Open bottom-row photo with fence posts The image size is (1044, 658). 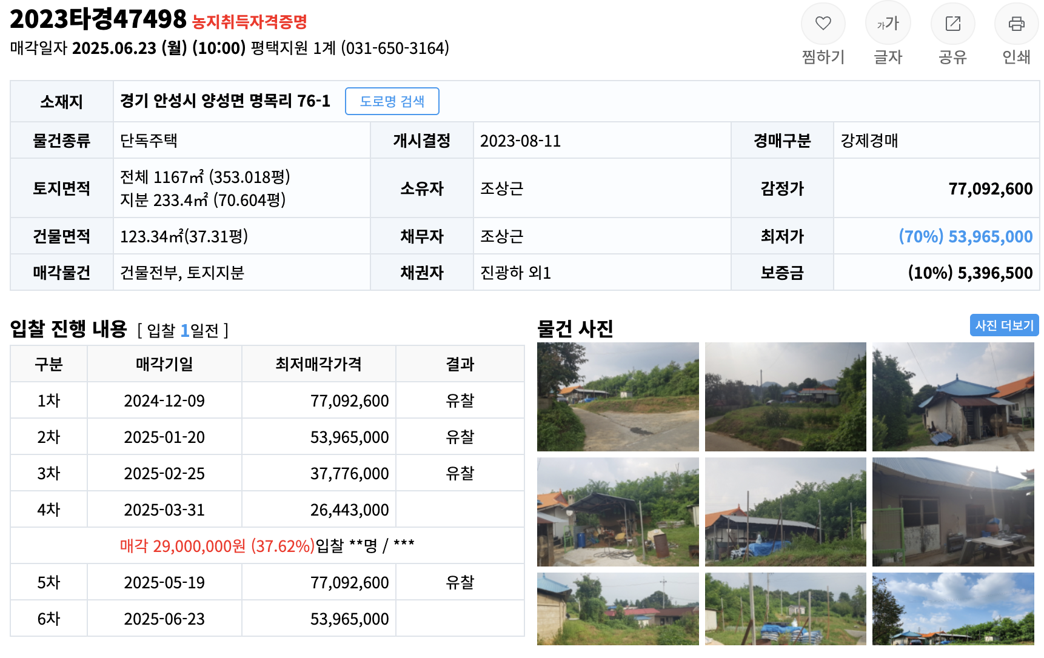click(785, 609)
